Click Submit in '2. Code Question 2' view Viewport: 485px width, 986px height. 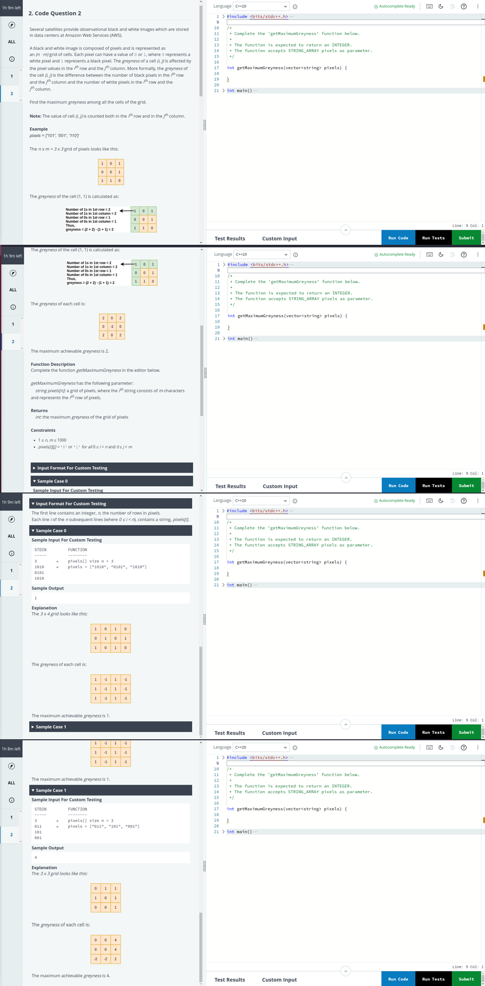[466, 238]
